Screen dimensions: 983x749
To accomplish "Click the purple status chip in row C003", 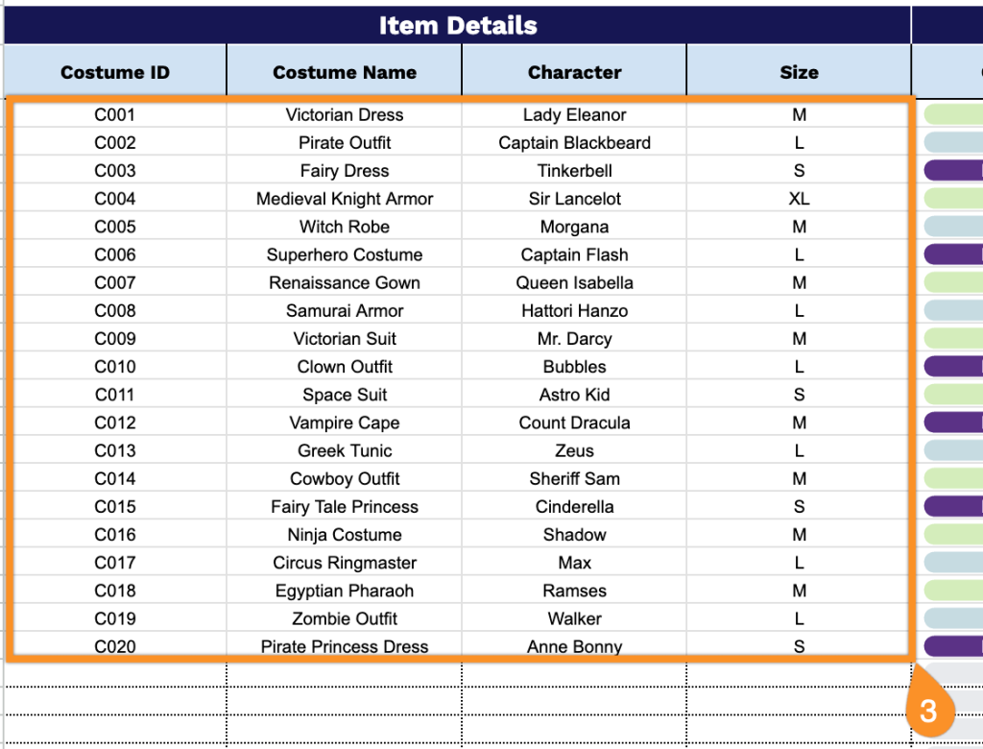I will click(954, 171).
